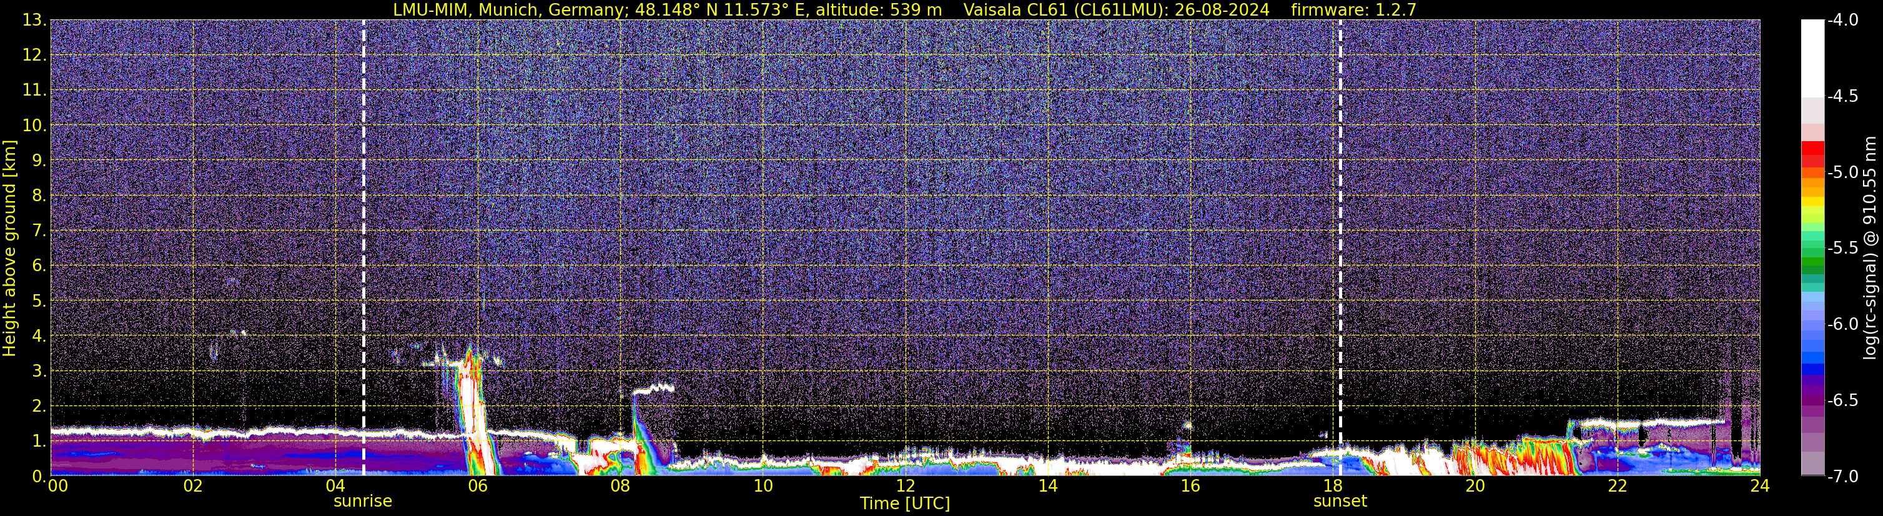Click the 1. height axis tick label
The width and height of the screenshot is (1883, 516).
tap(39, 440)
